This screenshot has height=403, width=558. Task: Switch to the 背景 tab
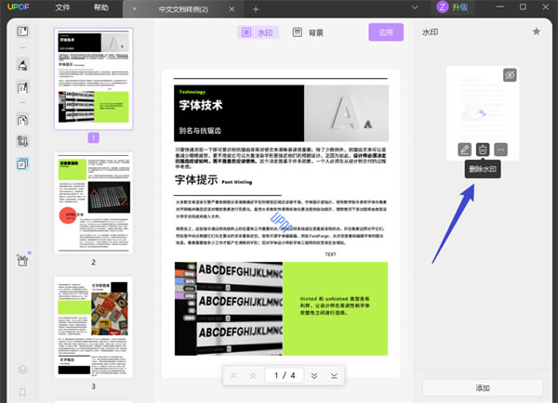(x=308, y=32)
